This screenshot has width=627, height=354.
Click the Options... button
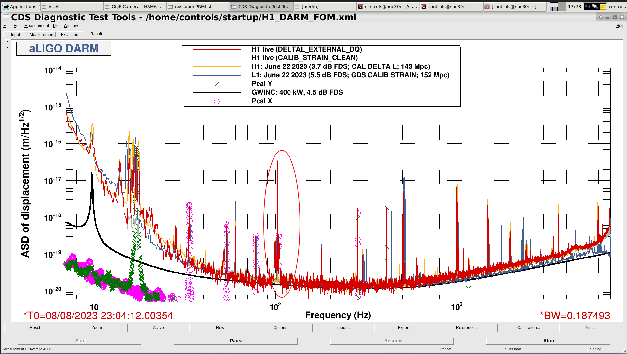pos(282,328)
